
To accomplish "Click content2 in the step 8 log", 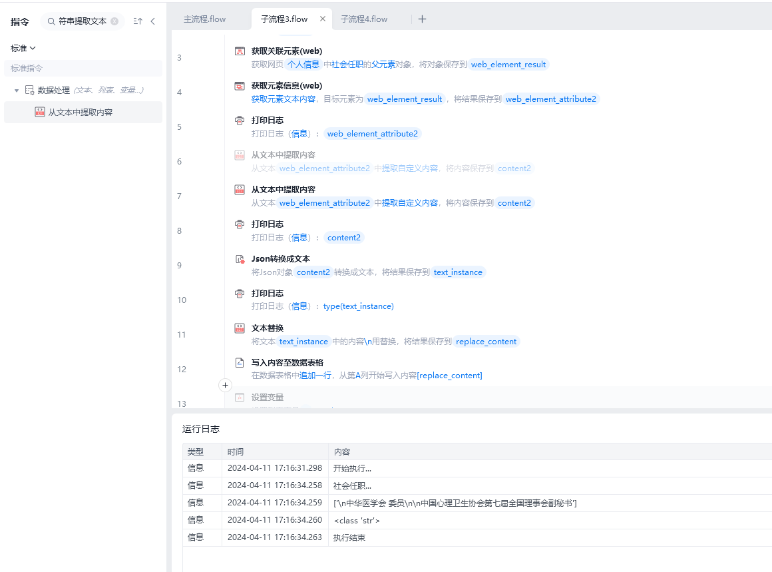I will coord(343,238).
